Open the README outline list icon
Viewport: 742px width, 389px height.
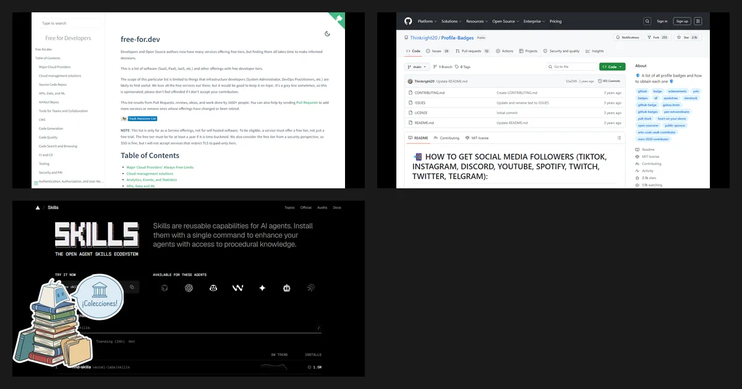(x=618, y=138)
